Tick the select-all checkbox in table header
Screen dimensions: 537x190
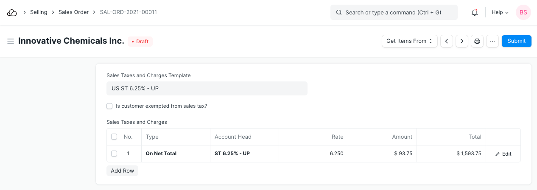click(114, 137)
